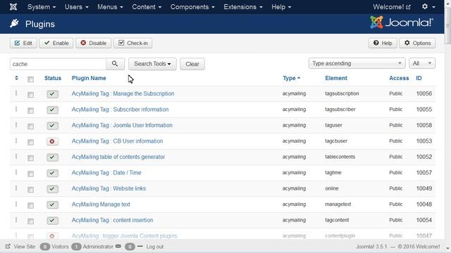Select checkbox for AcyMailing Manage text
The width and height of the screenshot is (451, 253).
(x=30, y=205)
